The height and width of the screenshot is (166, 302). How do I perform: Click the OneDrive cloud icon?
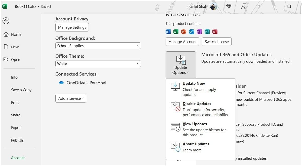[61, 83]
